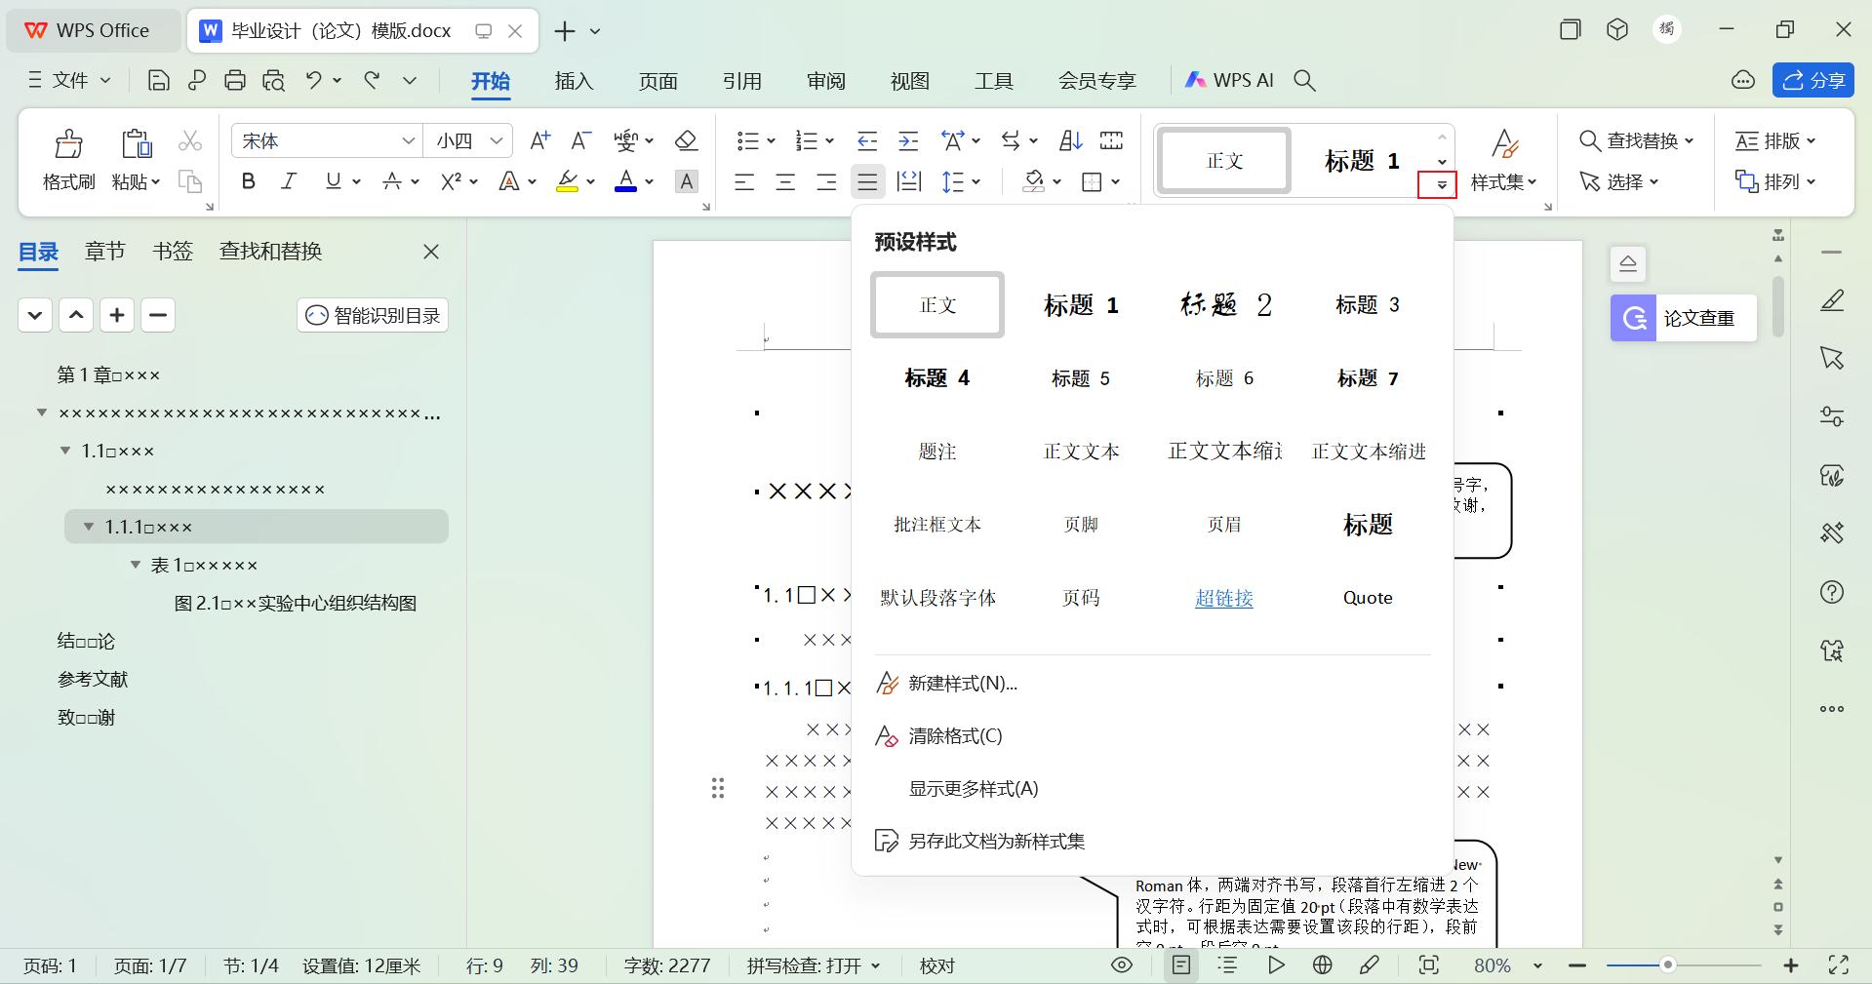1872x984 pixels.
Task: Click the zoom slider handle
Action: tap(1667, 965)
